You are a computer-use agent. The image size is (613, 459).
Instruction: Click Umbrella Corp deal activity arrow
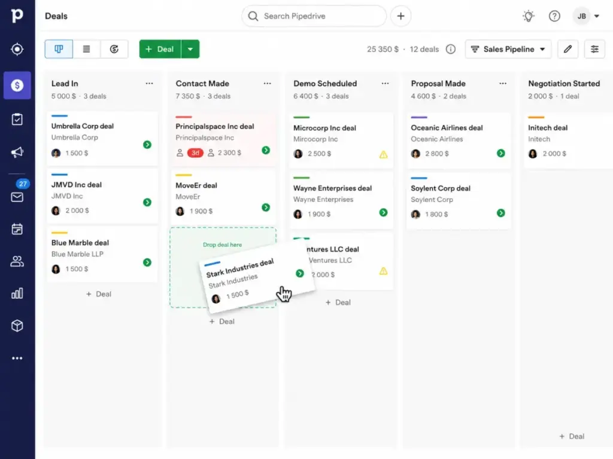[147, 145]
